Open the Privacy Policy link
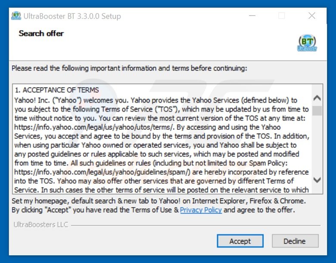The width and height of the screenshot is (336, 263). point(201,210)
